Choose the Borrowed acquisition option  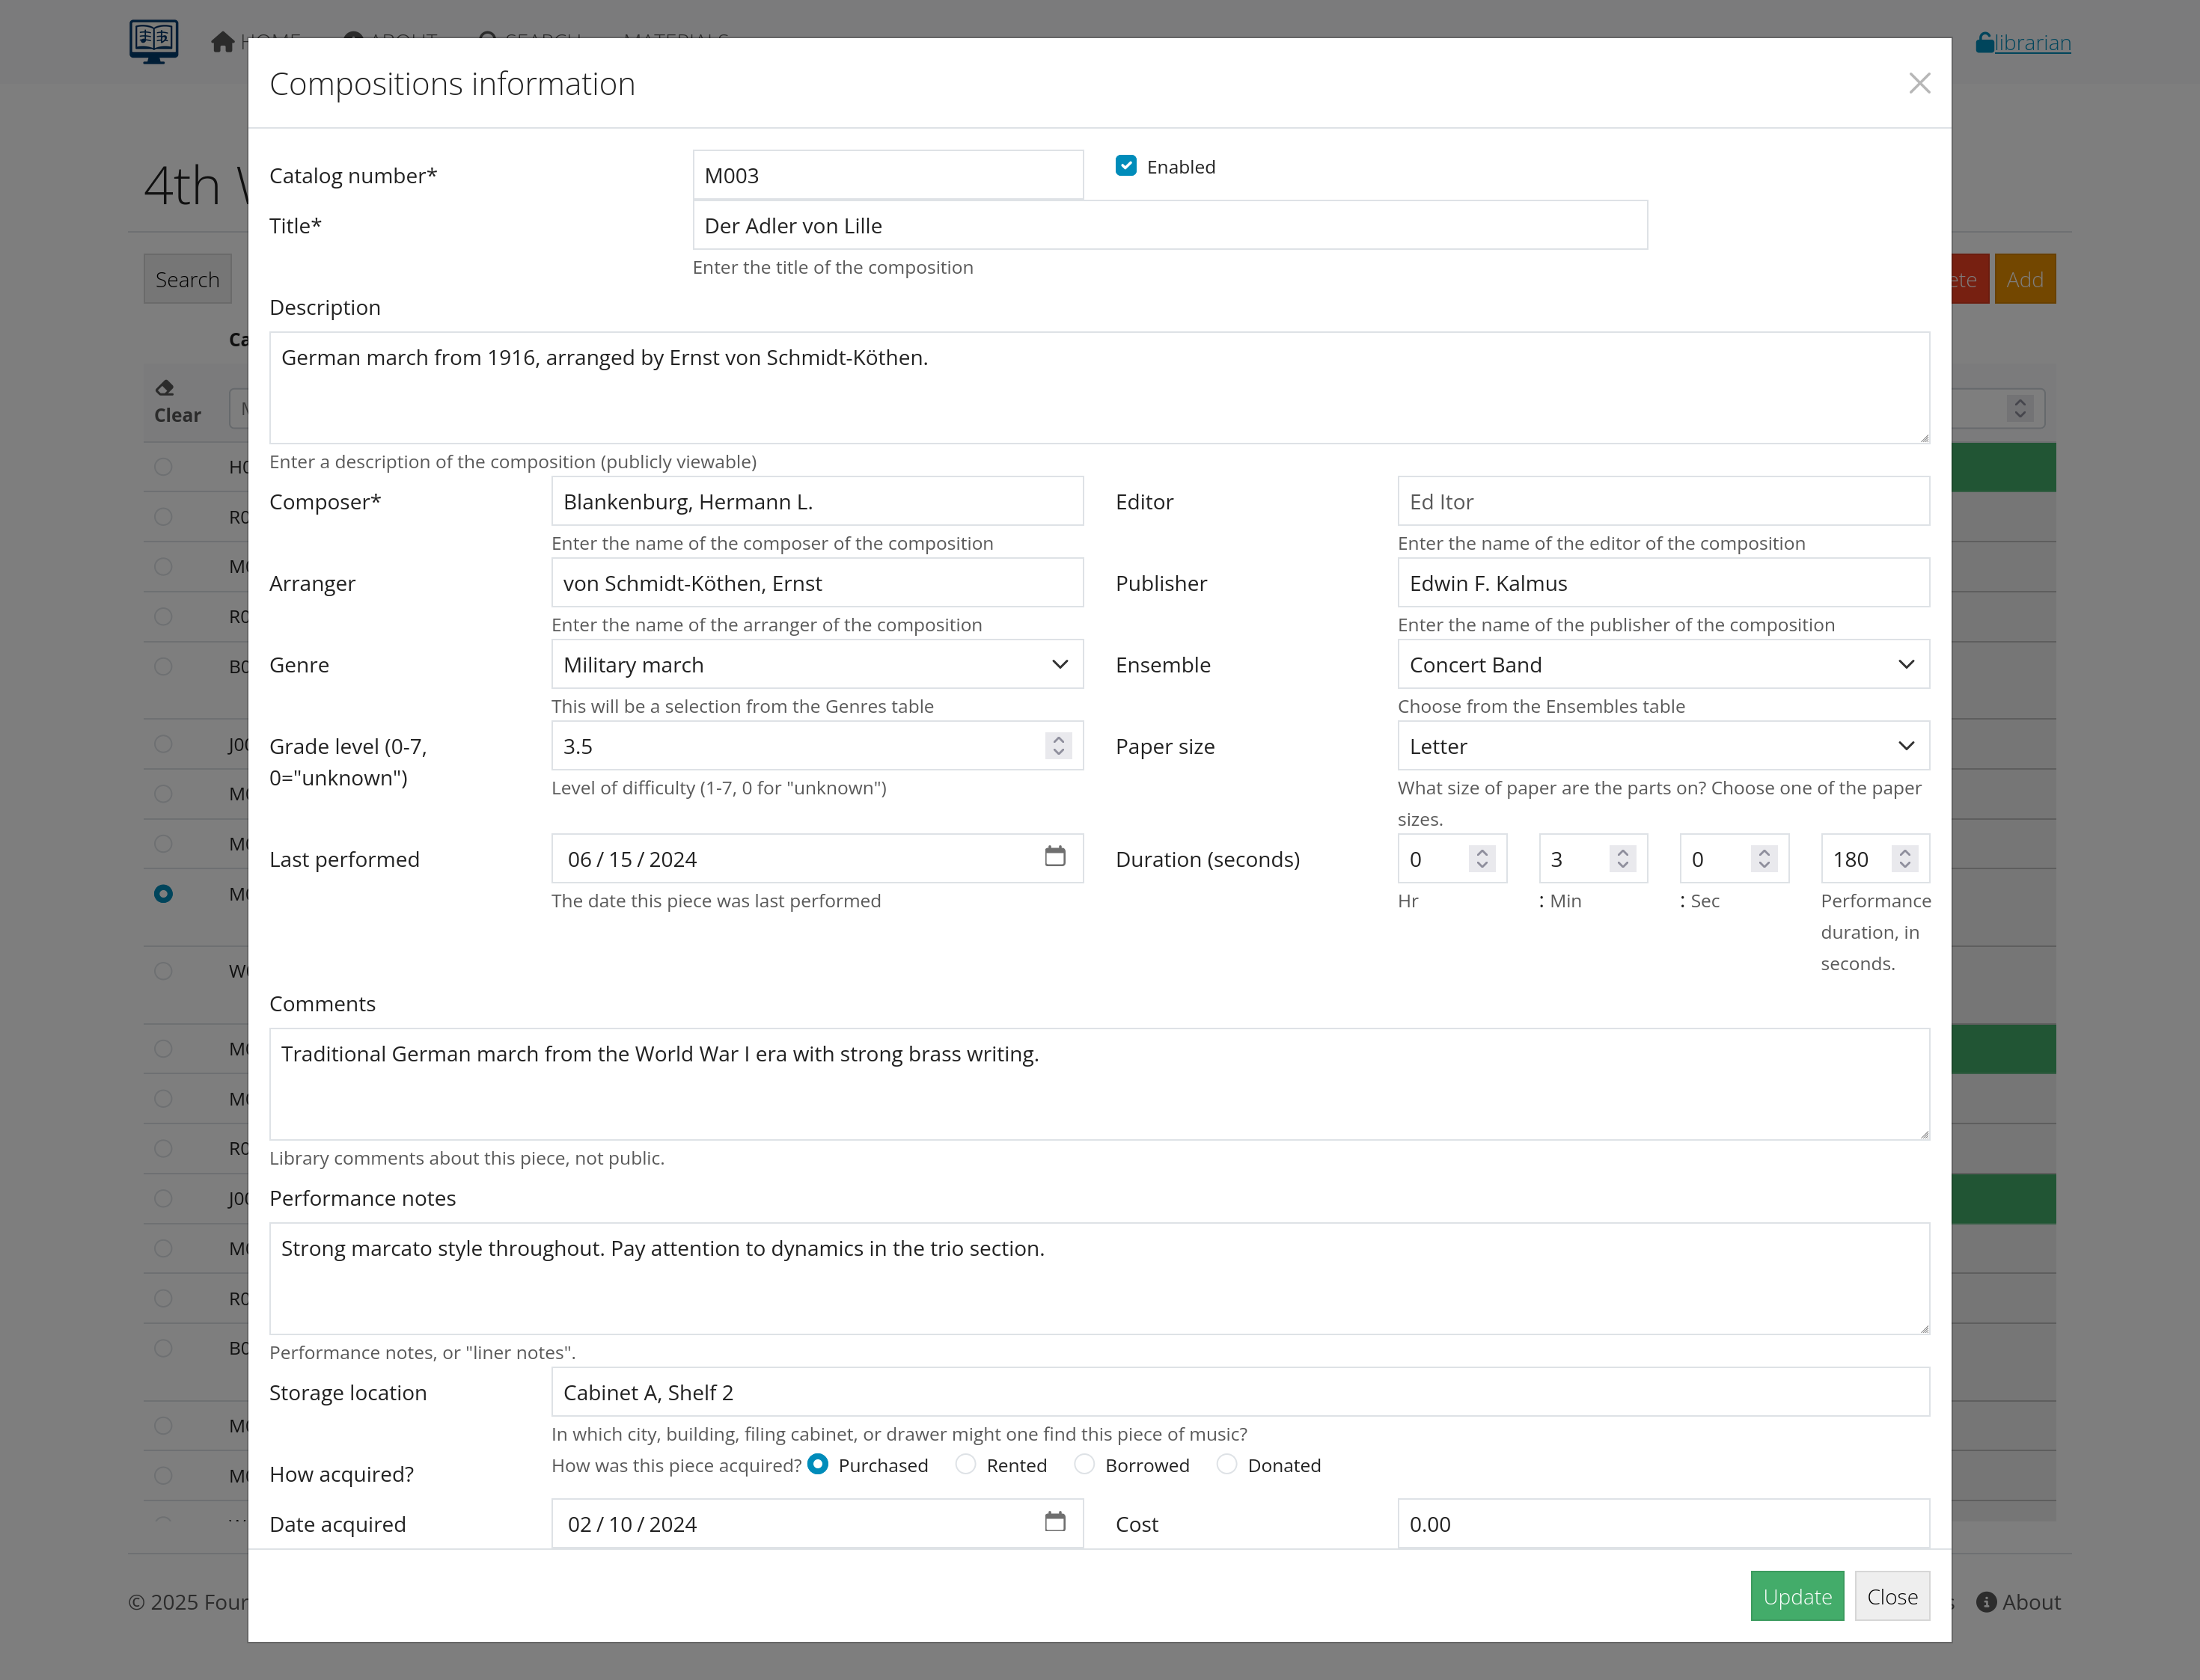point(1084,1464)
